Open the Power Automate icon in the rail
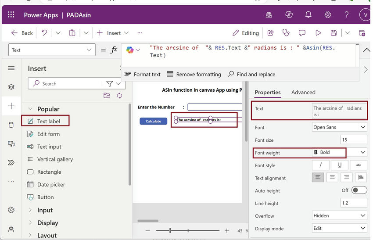 [11, 163]
